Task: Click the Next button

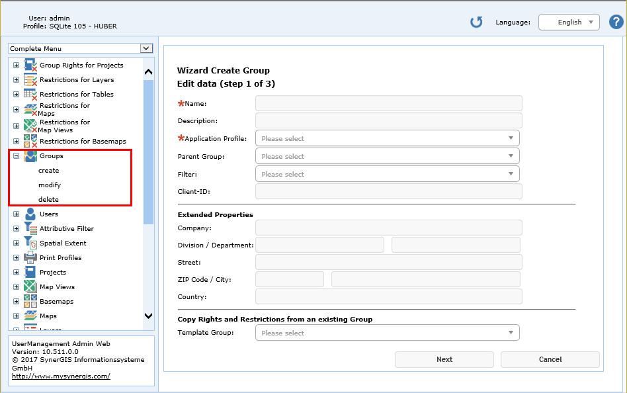Action: click(444, 359)
